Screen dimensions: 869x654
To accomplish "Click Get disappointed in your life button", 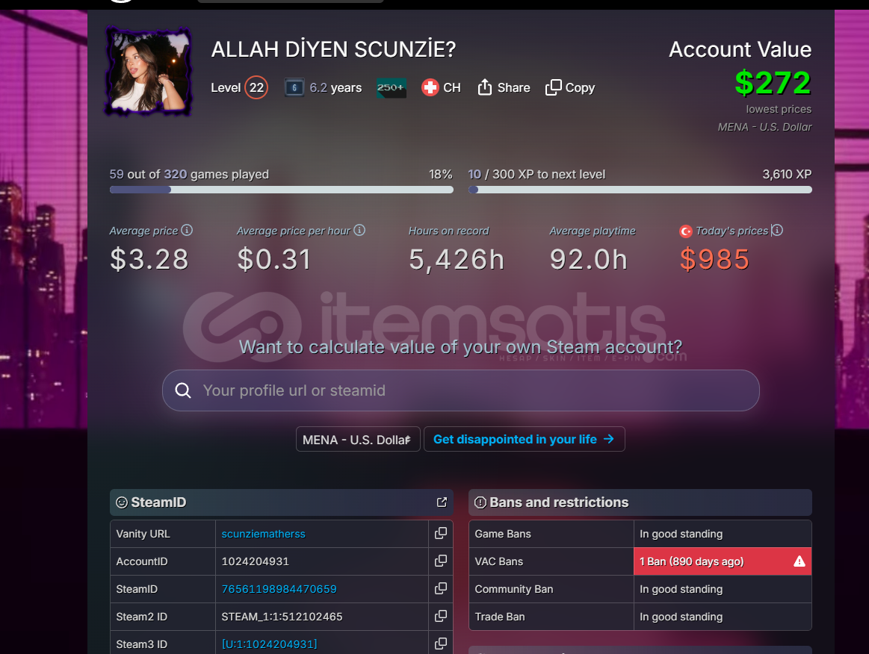I will (525, 439).
